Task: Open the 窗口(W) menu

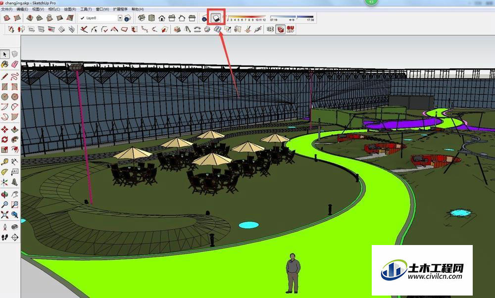Action: pyautogui.click(x=102, y=9)
